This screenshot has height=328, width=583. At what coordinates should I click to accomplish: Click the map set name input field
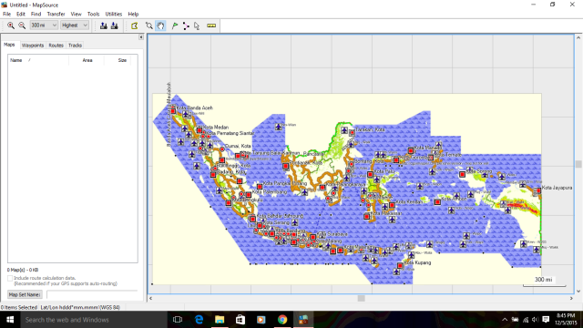coord(92,294)
